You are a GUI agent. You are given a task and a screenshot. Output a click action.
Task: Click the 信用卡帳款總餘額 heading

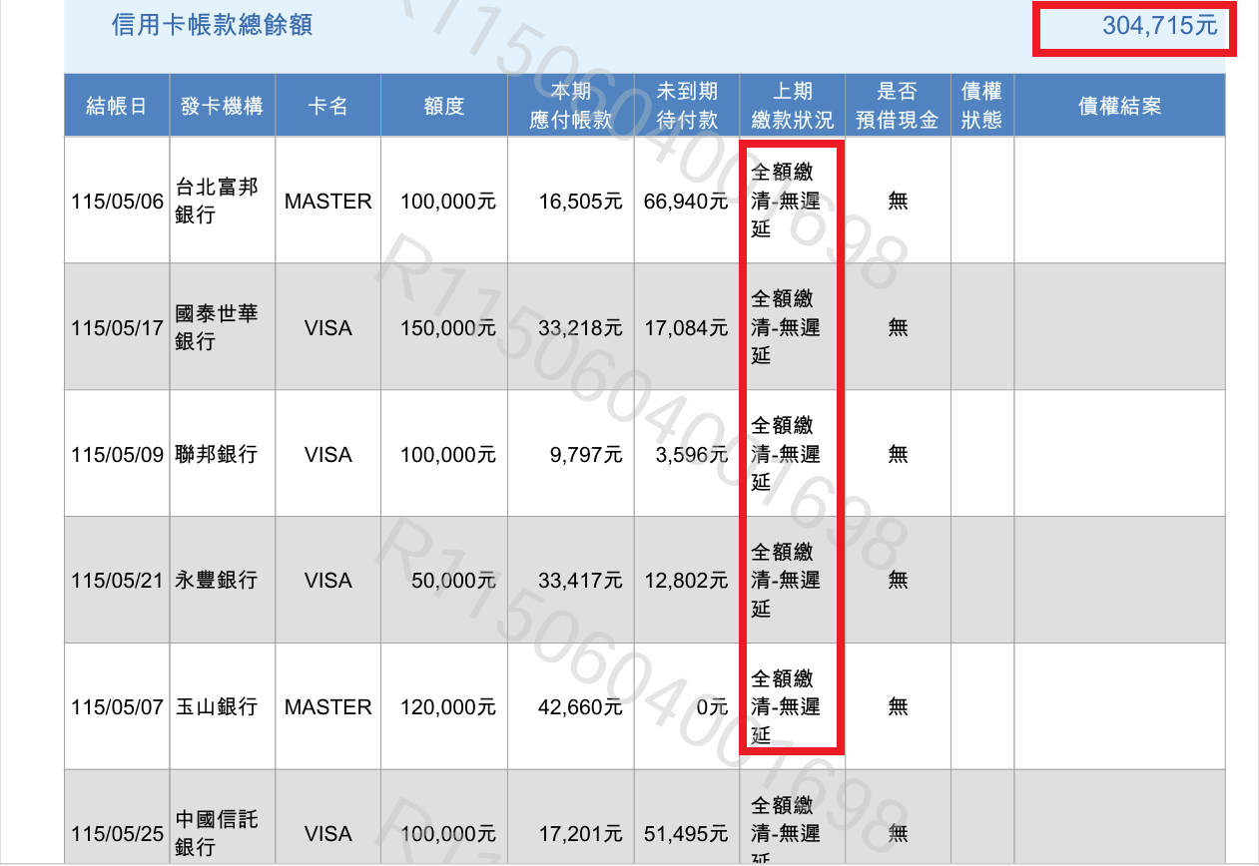(212, 26)
